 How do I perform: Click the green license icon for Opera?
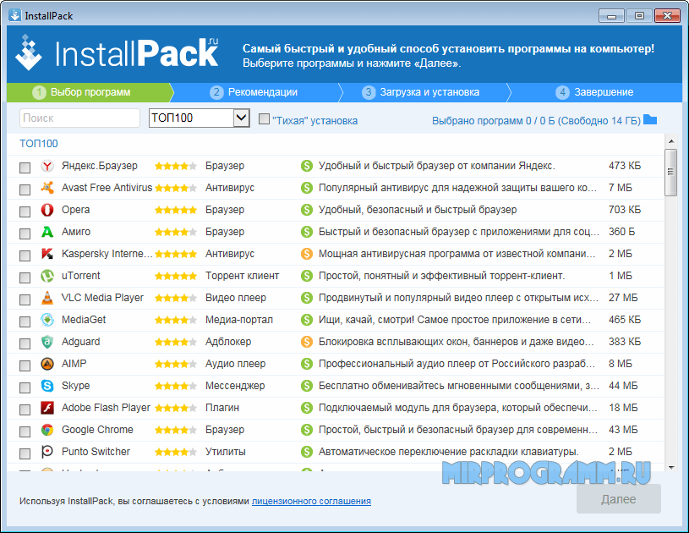[x=306, y=210]
